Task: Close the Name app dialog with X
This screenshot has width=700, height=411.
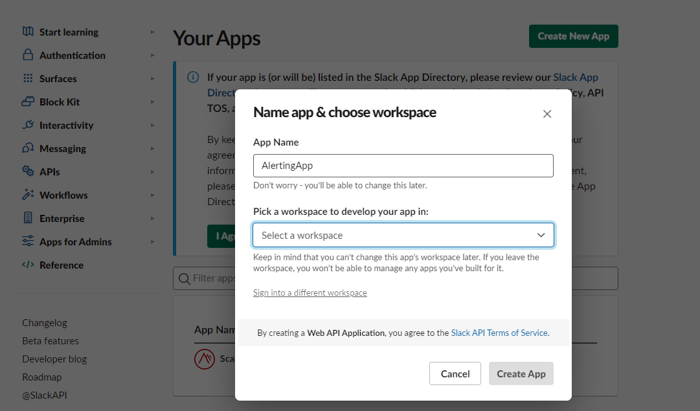Action: [x=547, y=114]
